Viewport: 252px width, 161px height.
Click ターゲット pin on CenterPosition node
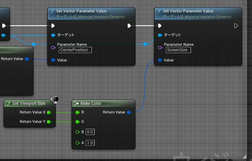[53, 35]
